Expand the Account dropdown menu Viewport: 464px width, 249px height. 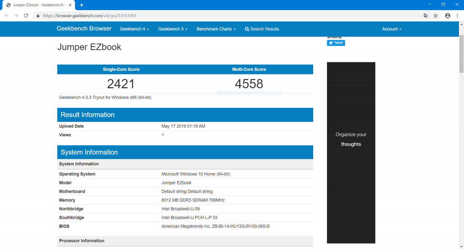(x=392, y=29)
